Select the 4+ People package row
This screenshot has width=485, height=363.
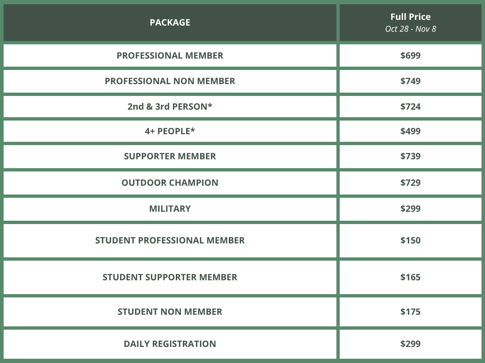tap(170, 131)
